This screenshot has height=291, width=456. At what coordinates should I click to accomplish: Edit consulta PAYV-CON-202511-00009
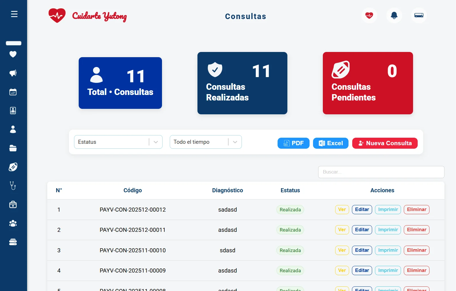coord(362,271)
